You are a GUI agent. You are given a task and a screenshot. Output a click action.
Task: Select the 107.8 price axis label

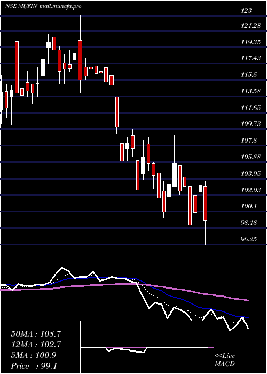249,141
